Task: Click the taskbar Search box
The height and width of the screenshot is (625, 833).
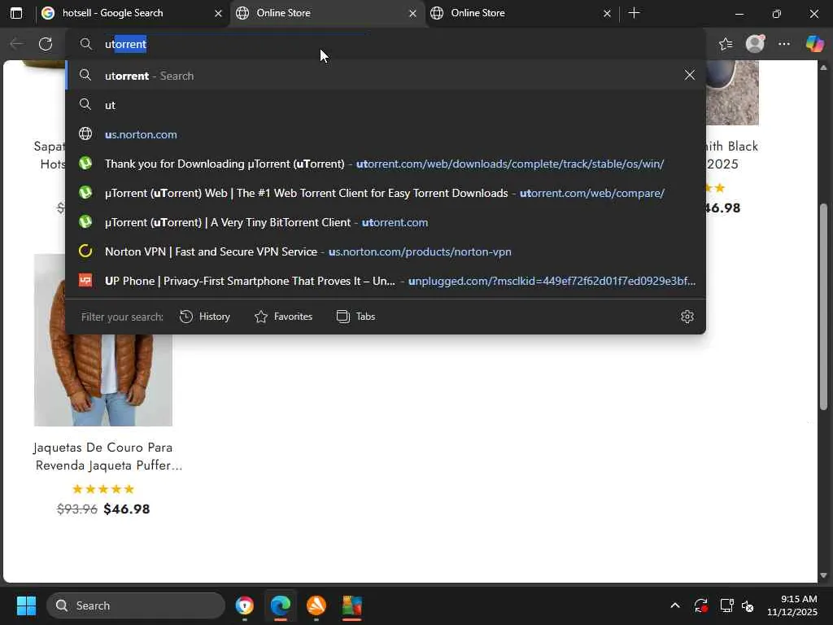Action: [136, 605]
